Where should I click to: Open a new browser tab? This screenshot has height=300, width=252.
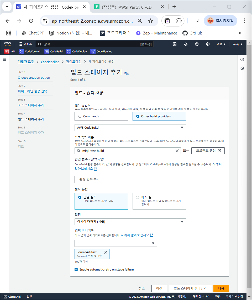click(174, 7)
